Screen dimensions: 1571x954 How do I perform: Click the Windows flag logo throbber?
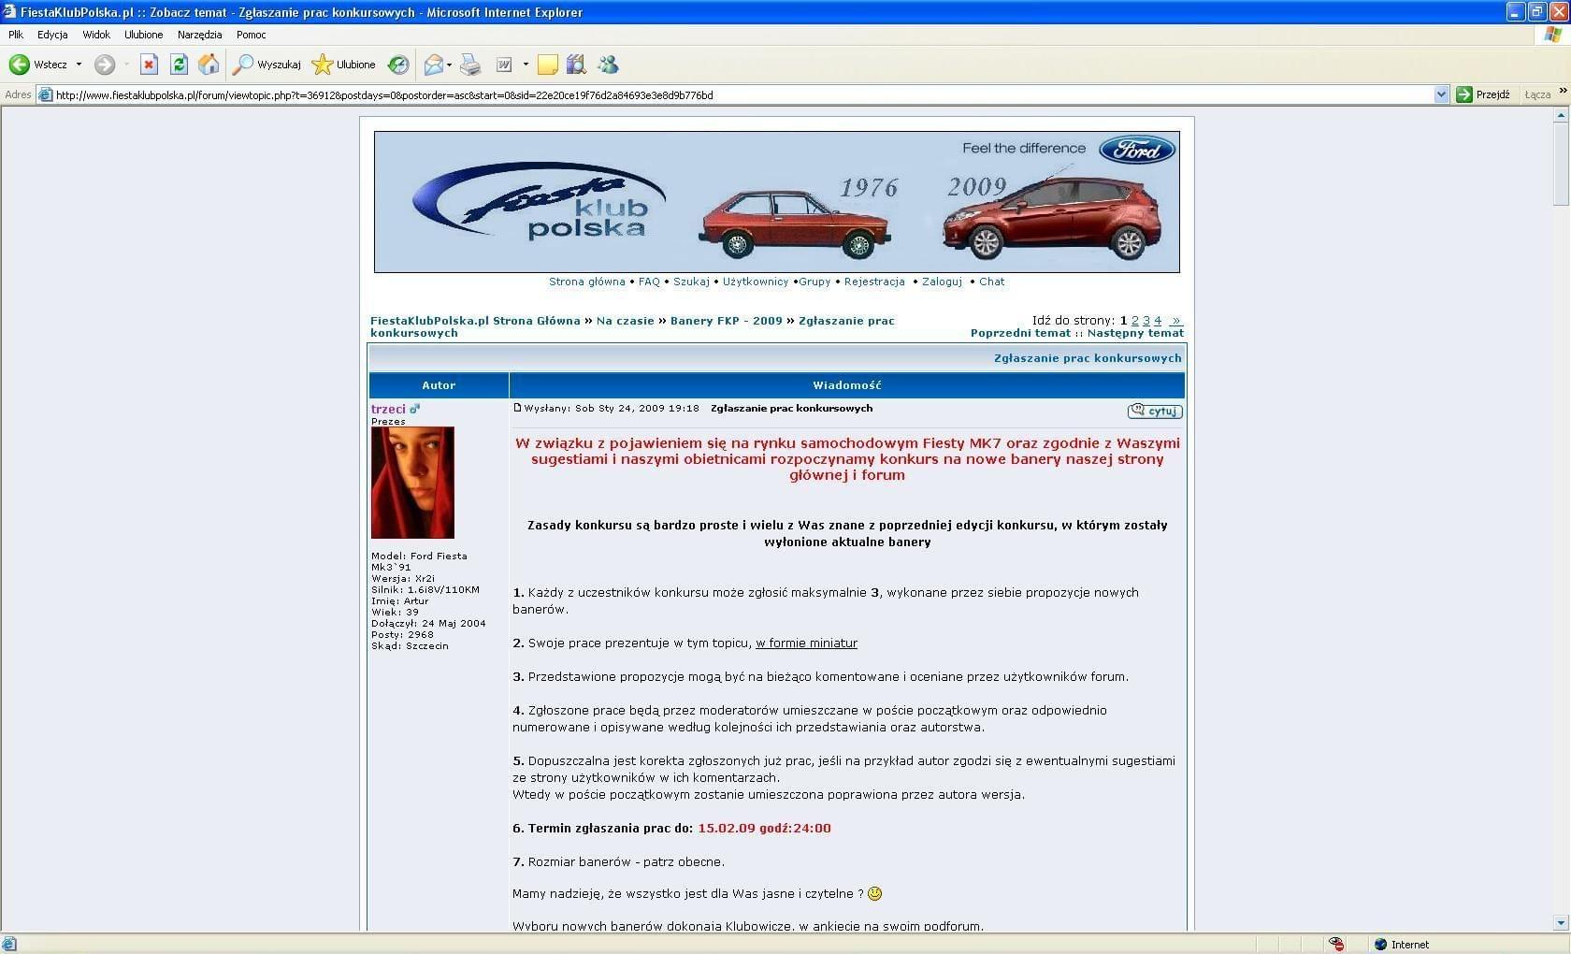pyautogui.click(x=1552, y=35)
